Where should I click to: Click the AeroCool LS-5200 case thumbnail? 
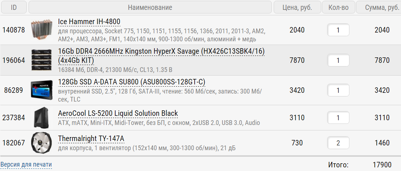tap(42, 118)
